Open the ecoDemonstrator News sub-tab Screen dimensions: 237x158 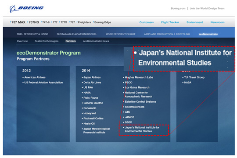click(96, 41)
